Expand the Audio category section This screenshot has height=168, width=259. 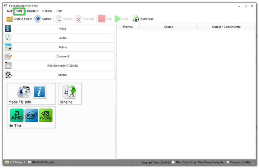59,38
